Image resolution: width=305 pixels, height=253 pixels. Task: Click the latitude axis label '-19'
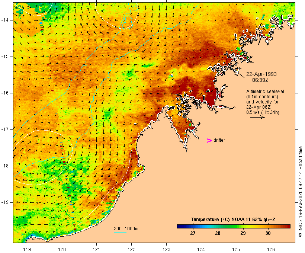(5, 202)
